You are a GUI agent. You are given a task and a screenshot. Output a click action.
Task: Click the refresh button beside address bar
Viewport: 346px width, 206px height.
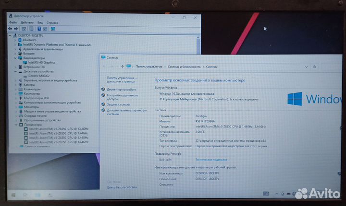(315, 67)
